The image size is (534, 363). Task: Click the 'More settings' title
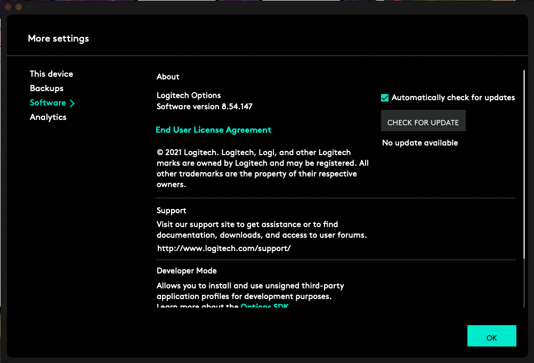click(x=58, y=38)
